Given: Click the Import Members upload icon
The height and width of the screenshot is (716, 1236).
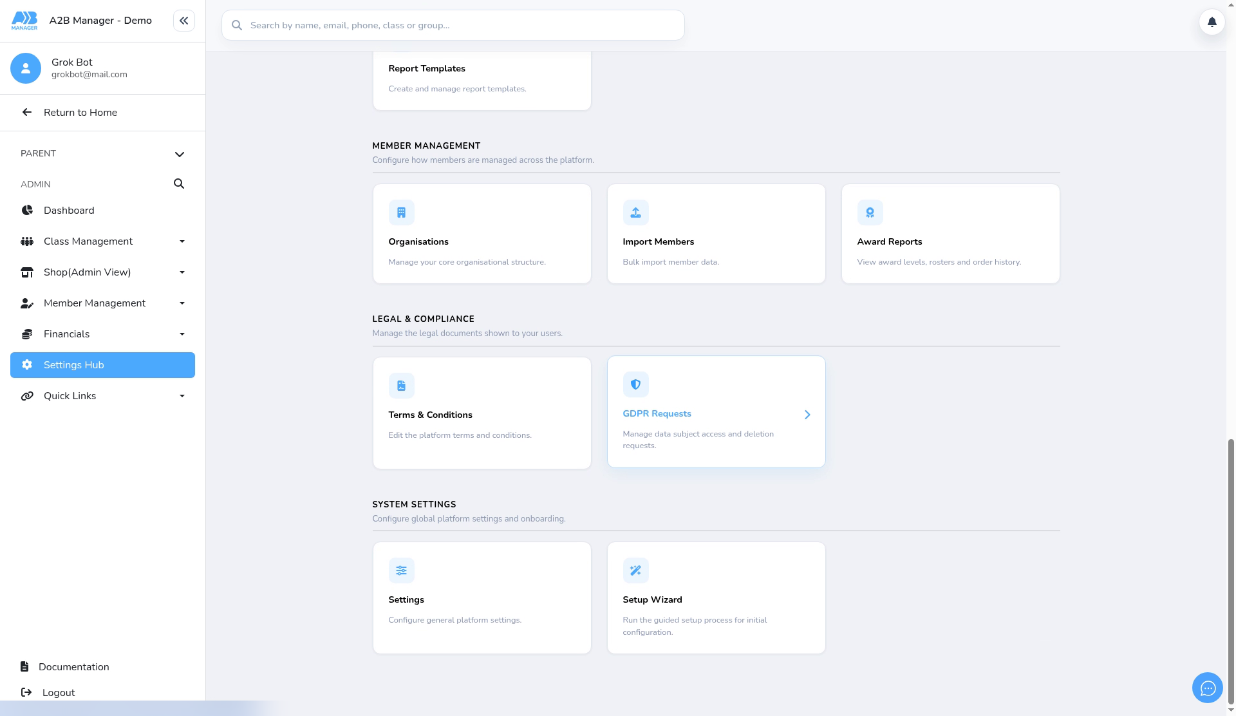Looking at the screenshot, I should [x=635, y=212].
